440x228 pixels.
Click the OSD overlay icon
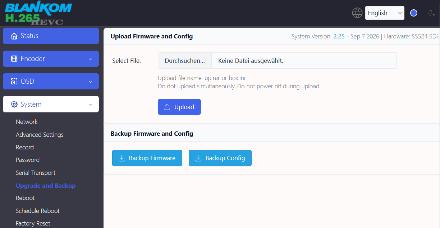tap(14, 82)
